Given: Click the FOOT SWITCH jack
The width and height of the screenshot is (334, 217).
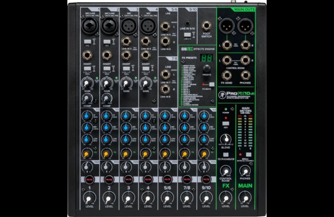Looking at the screenshot, I should 206,26.
